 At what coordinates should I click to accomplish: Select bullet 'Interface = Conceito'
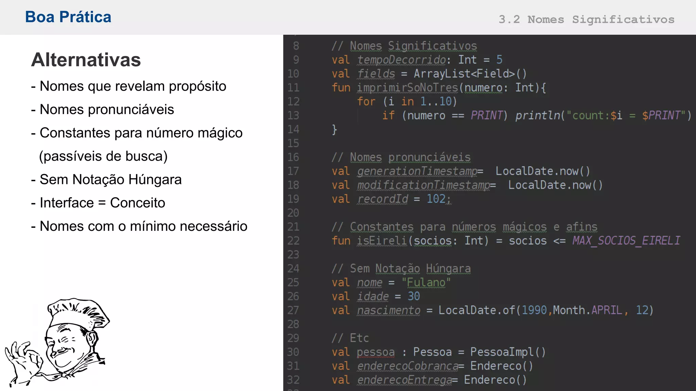point(102,203)
